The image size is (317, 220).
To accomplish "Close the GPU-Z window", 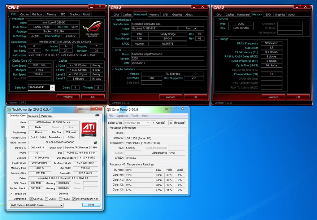I will 97,109.
